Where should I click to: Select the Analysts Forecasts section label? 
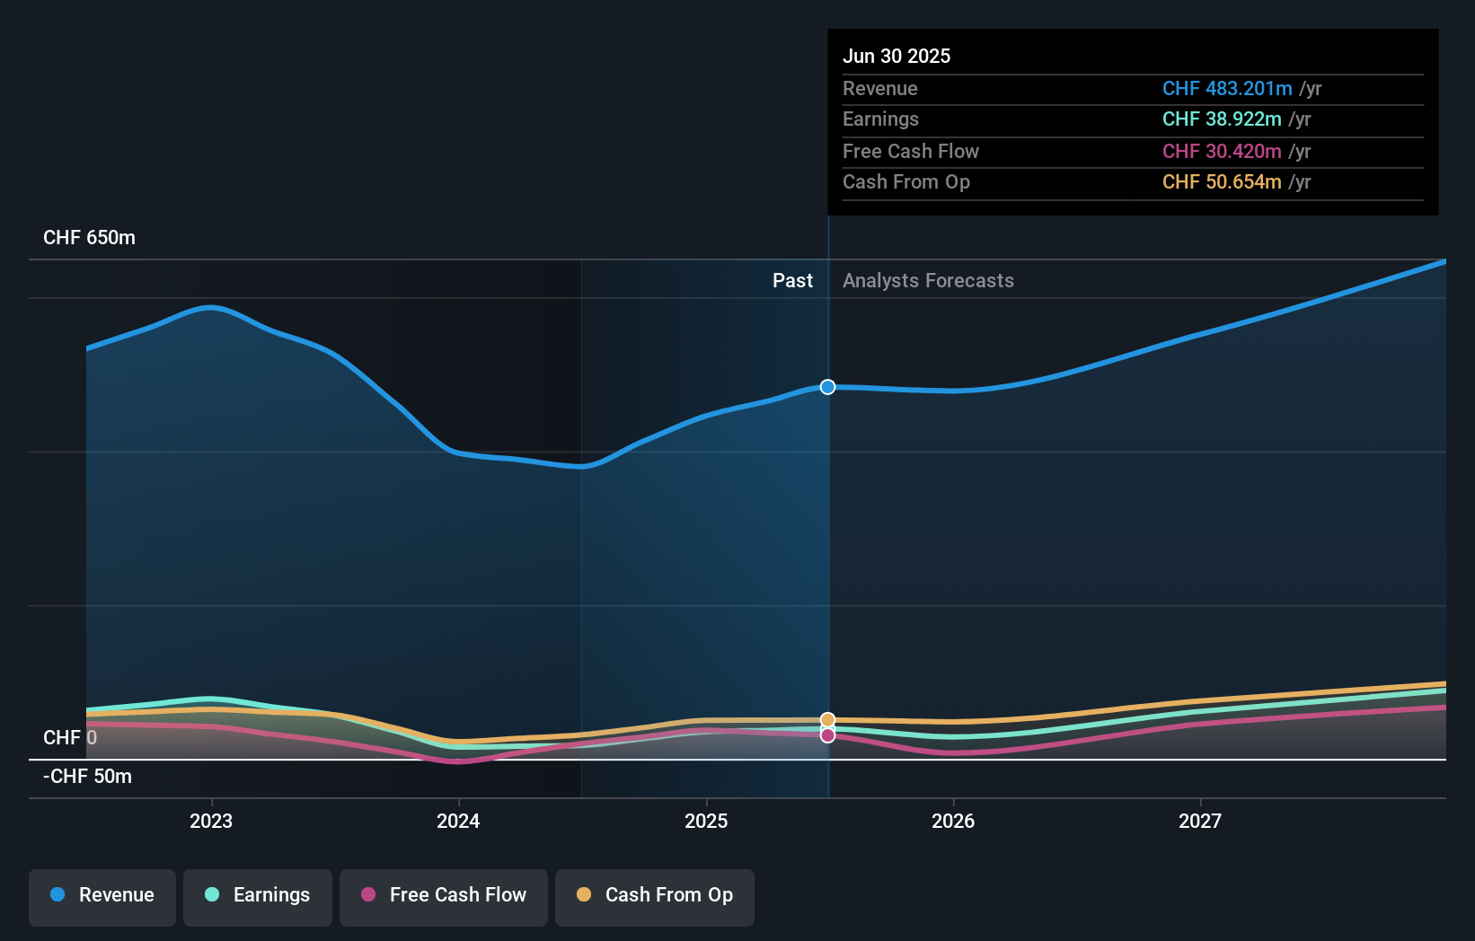point(928,280)
